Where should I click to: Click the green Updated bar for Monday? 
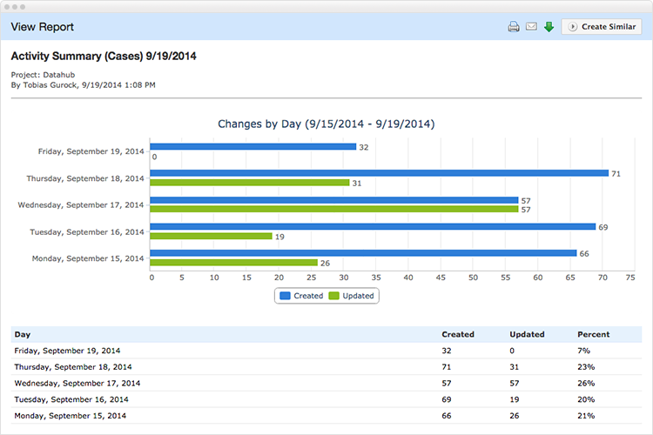point(233,263)
